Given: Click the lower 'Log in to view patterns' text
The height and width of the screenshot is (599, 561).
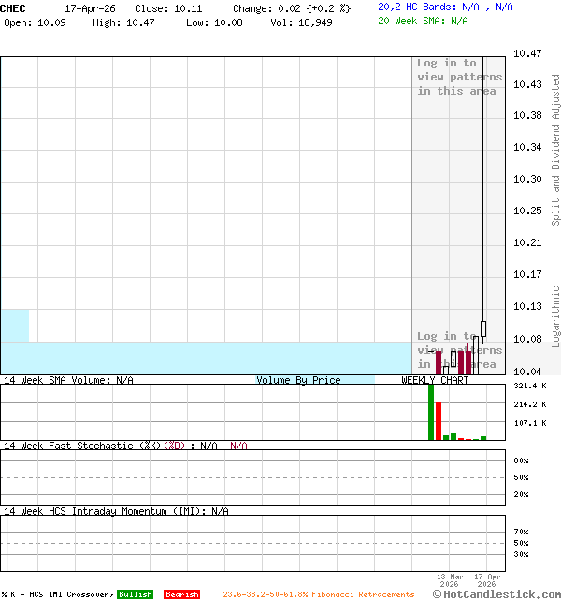Looking at the screenshot, I should [x=459, y=350].
